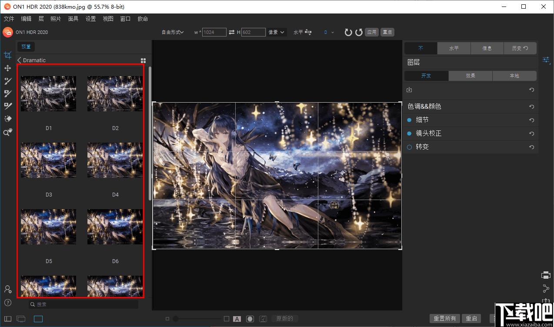Reset the 转变 pane

[x=531, y=147]
